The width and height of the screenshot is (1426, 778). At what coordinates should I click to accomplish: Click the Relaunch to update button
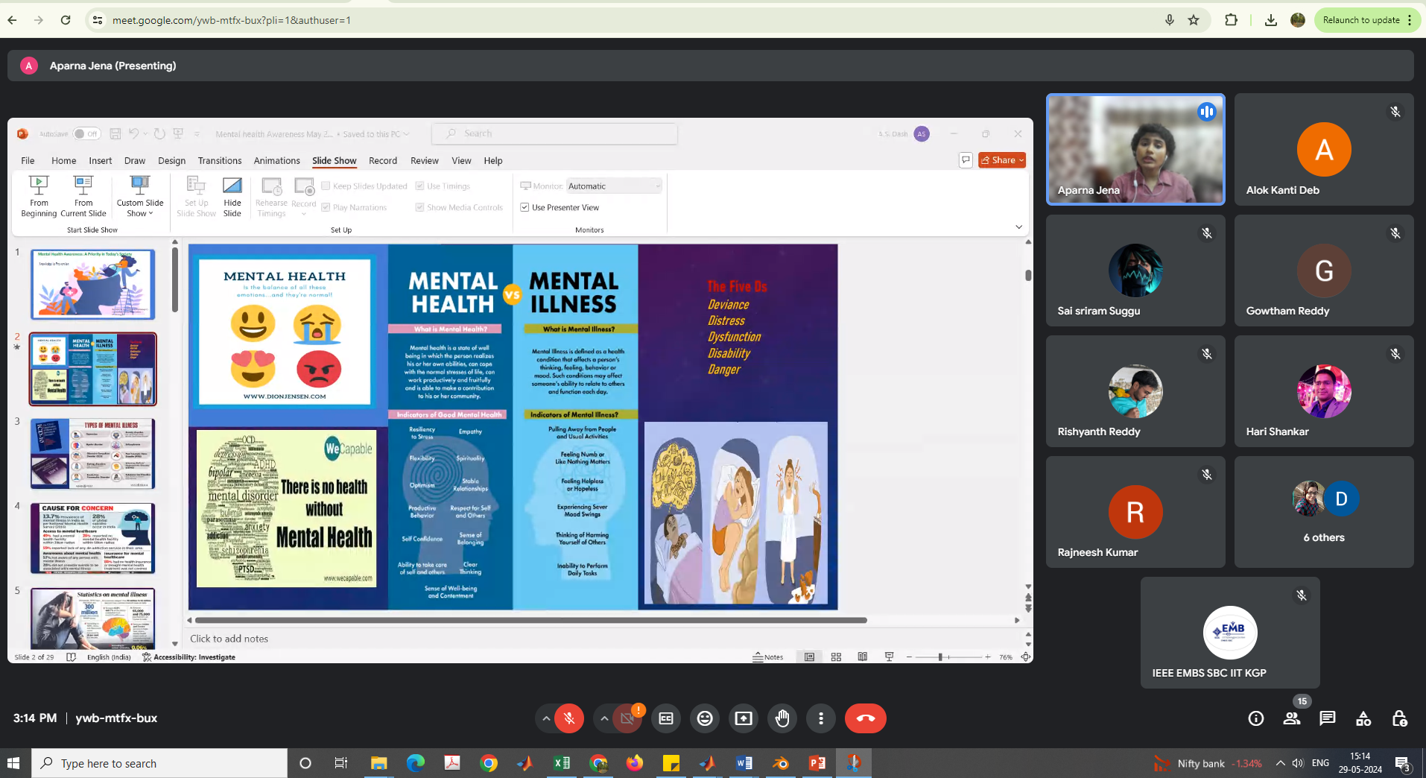click(1361, 20)
